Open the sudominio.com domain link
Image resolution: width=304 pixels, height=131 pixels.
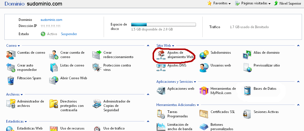(51, 20)
